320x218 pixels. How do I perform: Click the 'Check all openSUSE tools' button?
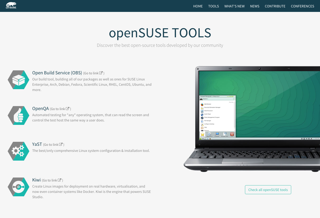(268, 190)
